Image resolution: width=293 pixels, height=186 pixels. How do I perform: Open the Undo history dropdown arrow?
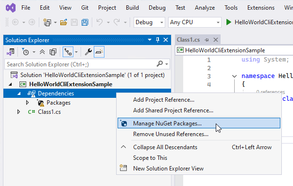[x=108, y=22]
